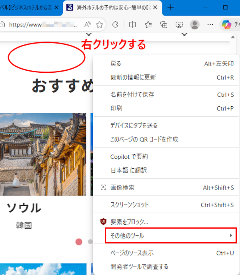Open the Settings and more ellipsis
This screenshot has height=275, width=240.
pos(210,24)
